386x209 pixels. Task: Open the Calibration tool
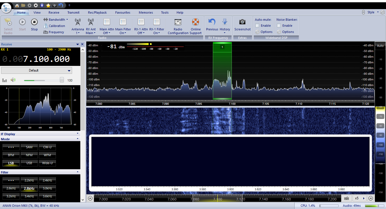pos(54,26)
